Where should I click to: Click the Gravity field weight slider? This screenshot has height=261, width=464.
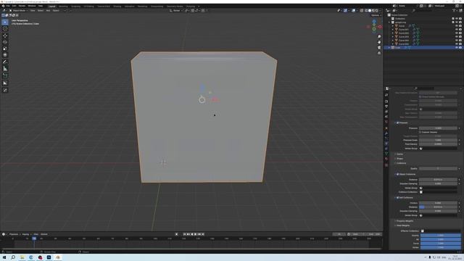[x=440, y=236]
